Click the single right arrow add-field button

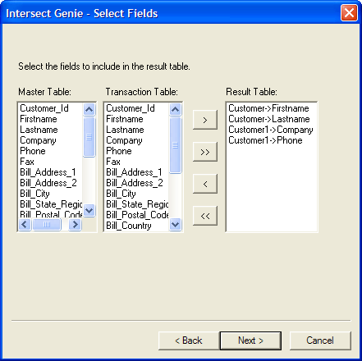click(205, 120)
